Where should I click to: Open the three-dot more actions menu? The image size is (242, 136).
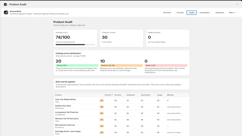tap(237, 5)
